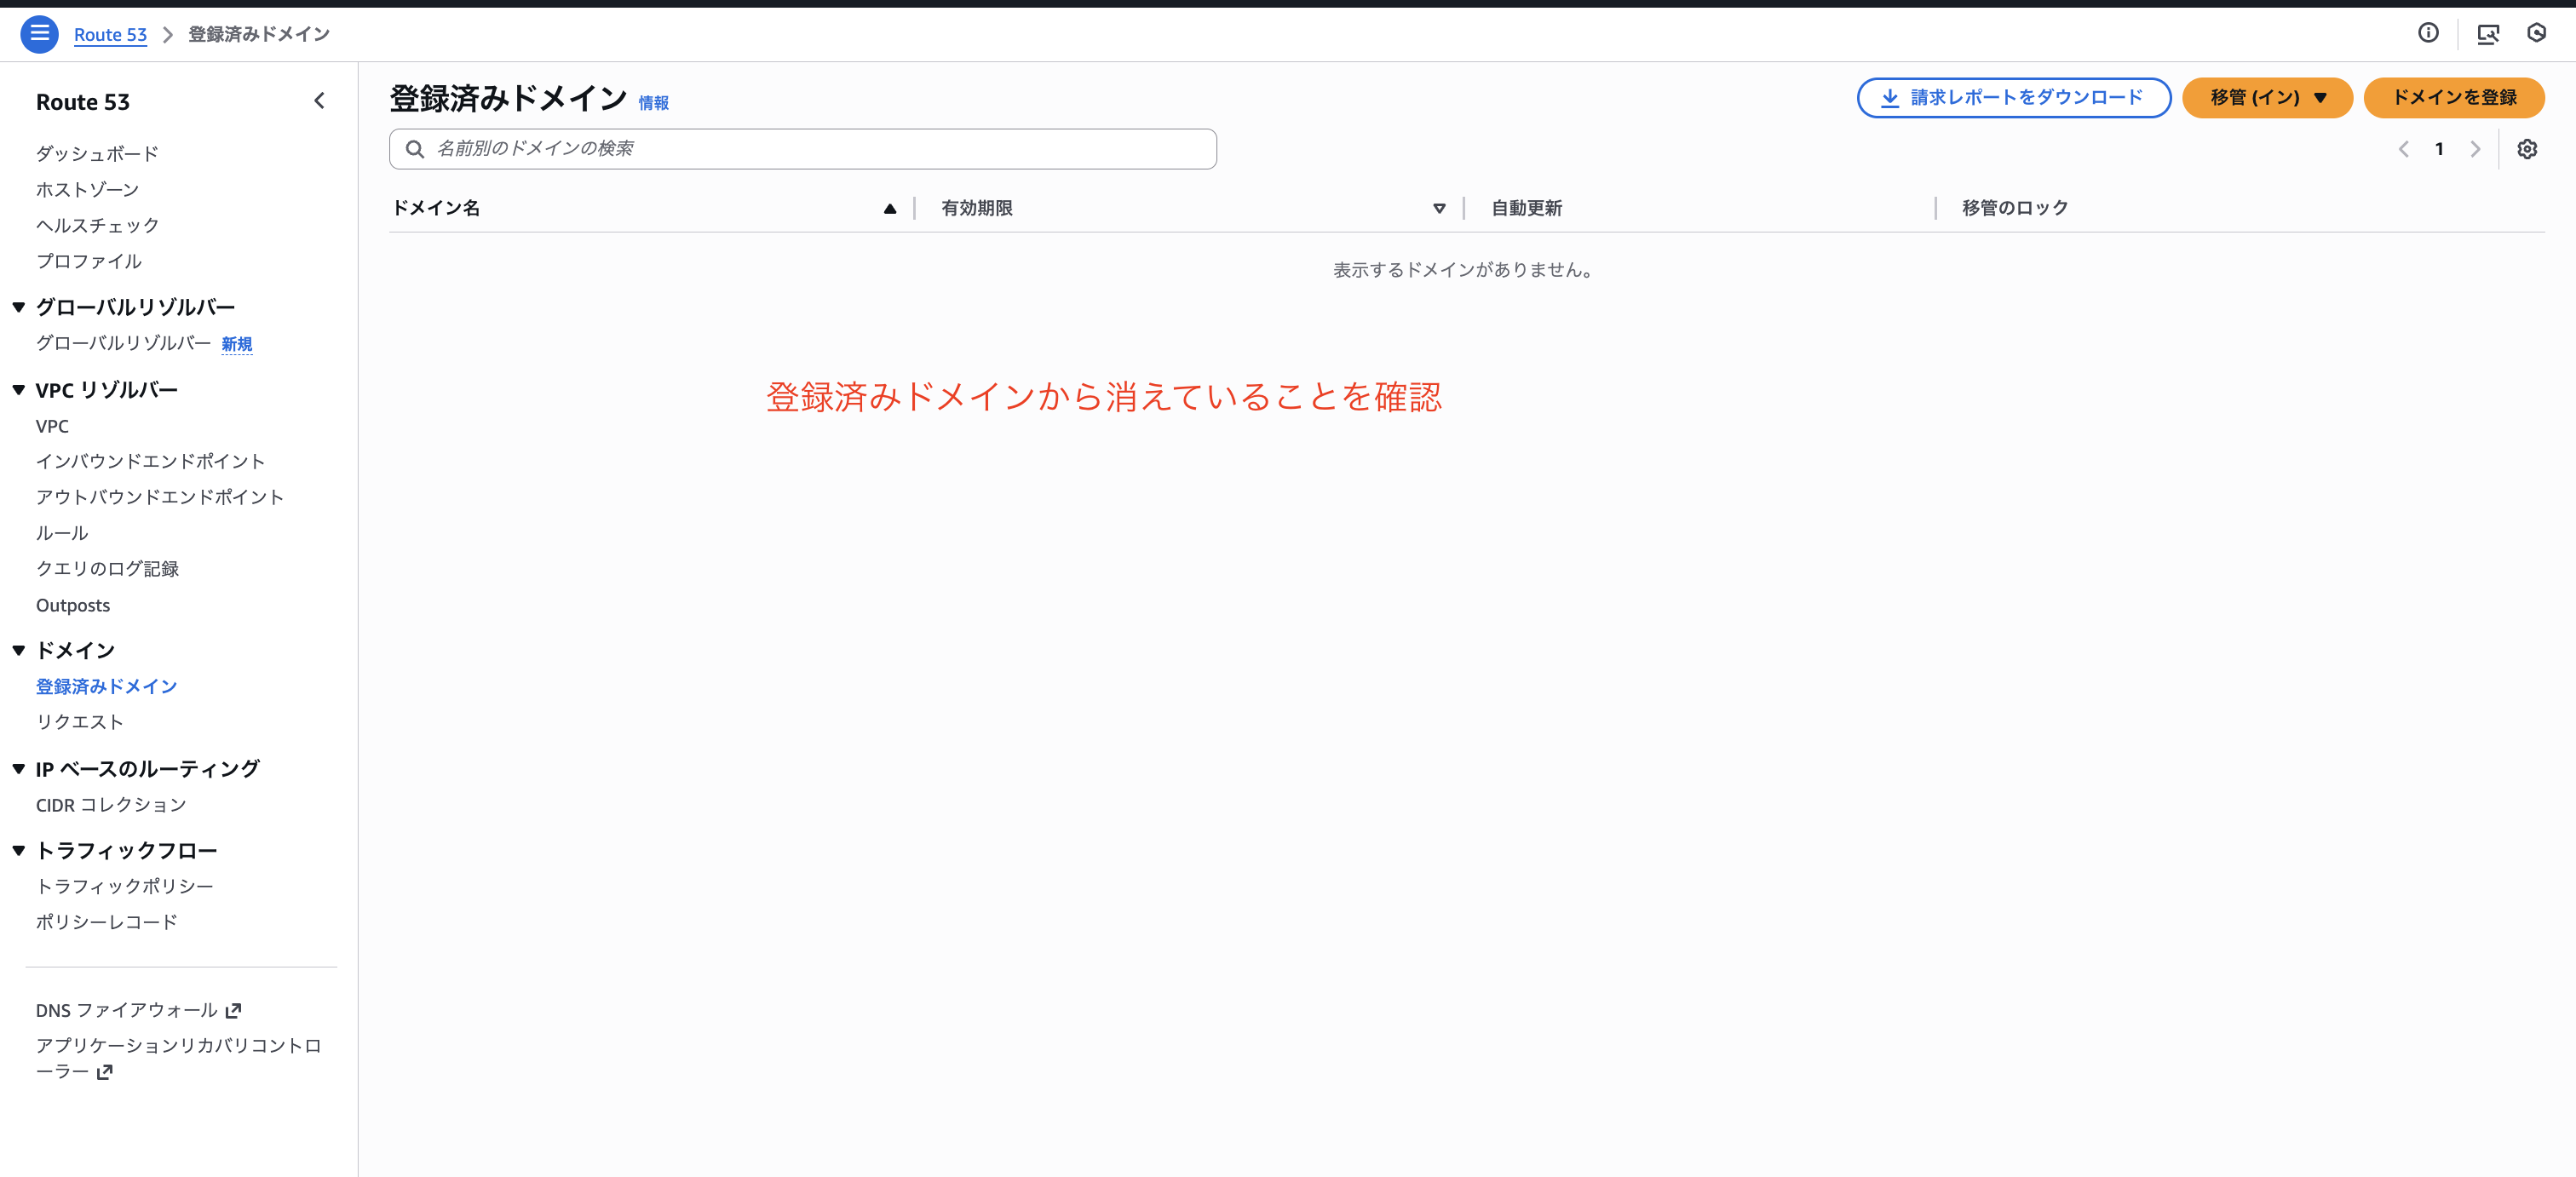Open ホストゾーン in the sidebar
Screen dimensions: 2576x1177
pyautogui.click(x=87, y=189)
